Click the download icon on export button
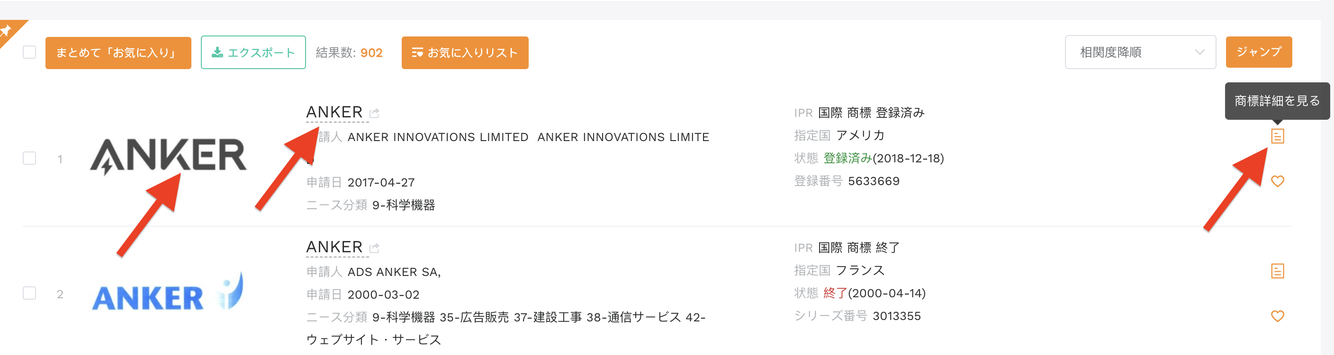 coord(217,52)
